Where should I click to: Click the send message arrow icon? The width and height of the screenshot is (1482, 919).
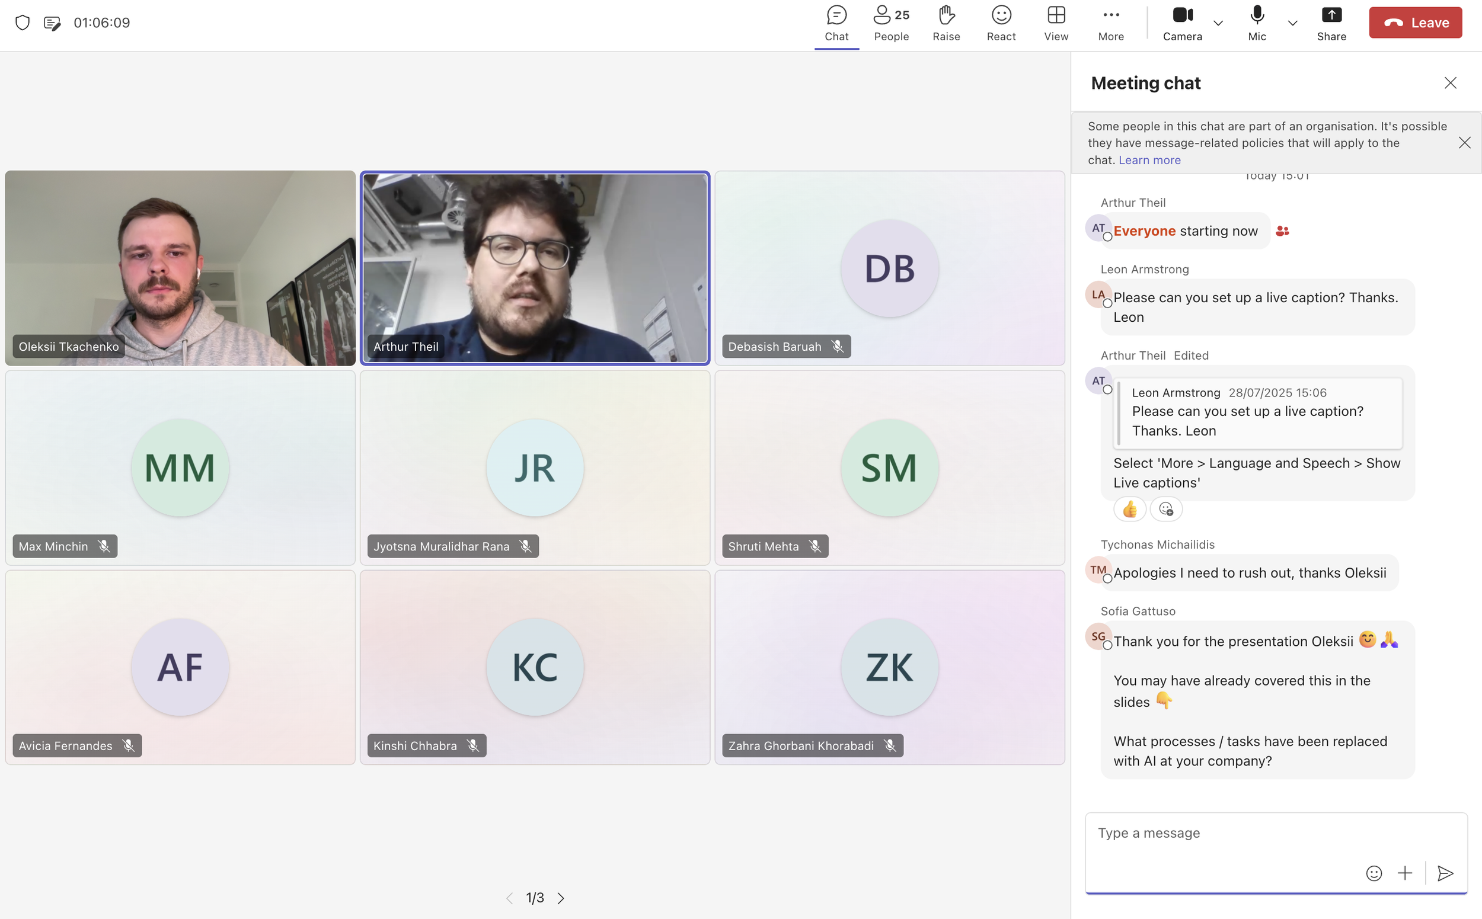(x=1444, y=873)
